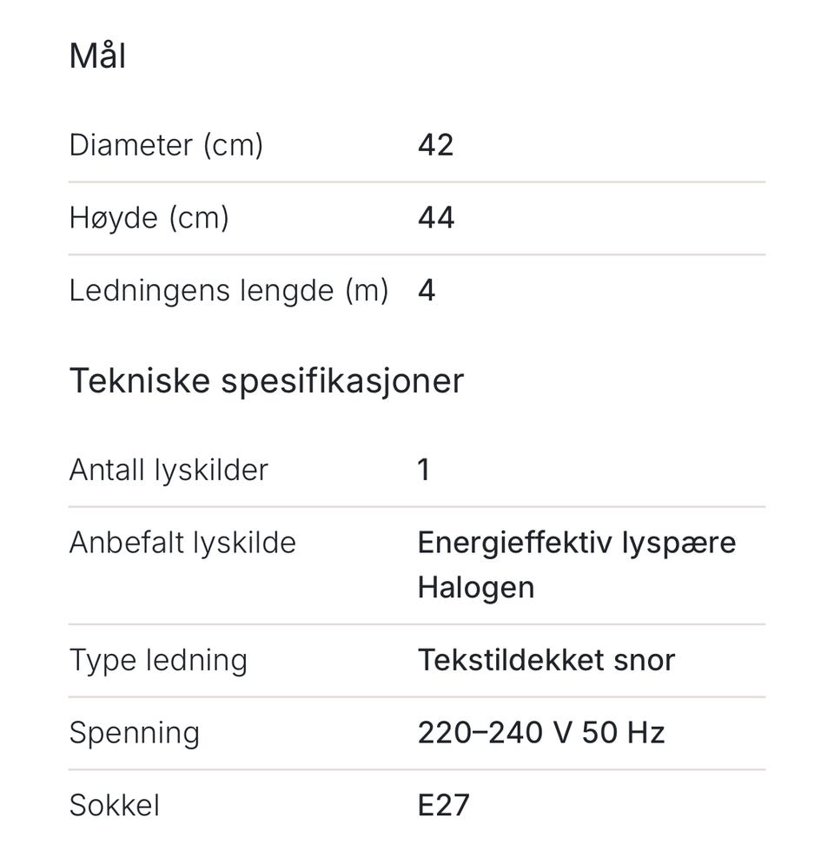Image resolution: width=834 pixels, height=864 pixels.
Task: Select the Høyde (cm) label
Action: (149, 218)
